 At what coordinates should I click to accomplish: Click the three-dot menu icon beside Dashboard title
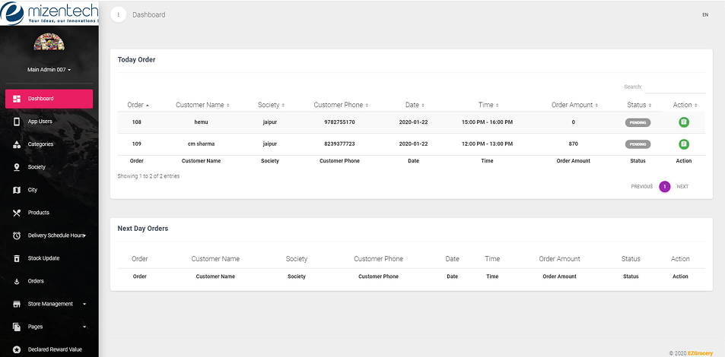[119, 14]
